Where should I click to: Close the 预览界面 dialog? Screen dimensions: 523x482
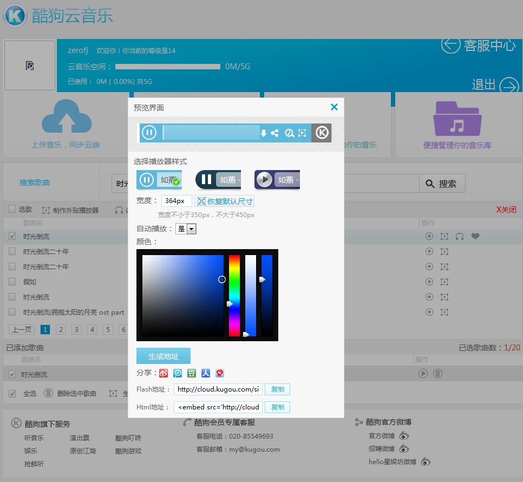[334, 107]
